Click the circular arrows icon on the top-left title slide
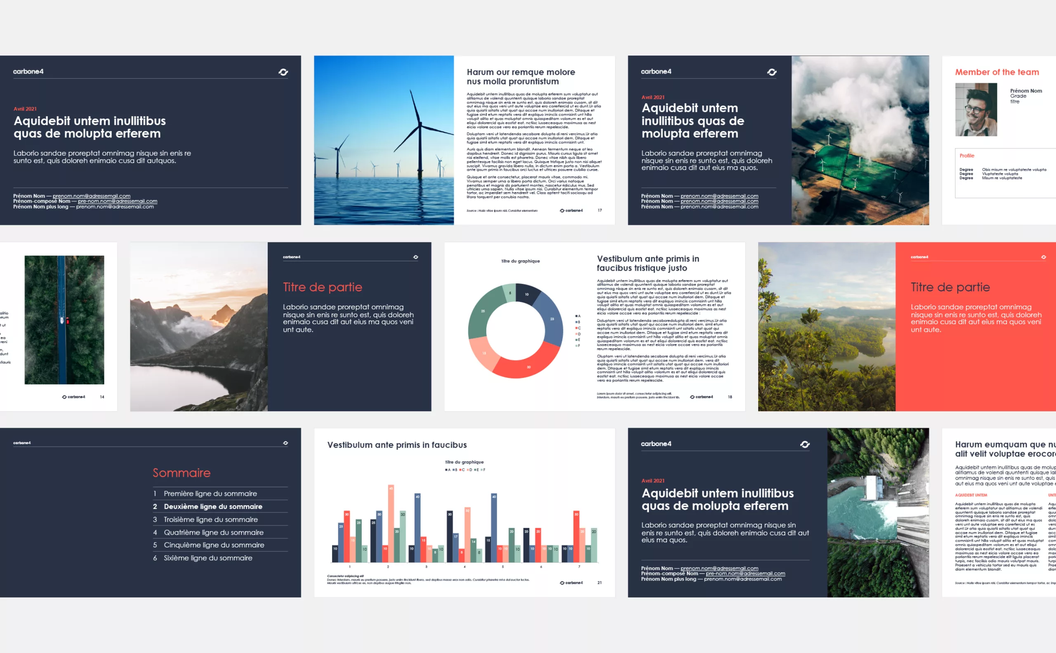Viewport: 1056px width, 653px height. point(283,72)
